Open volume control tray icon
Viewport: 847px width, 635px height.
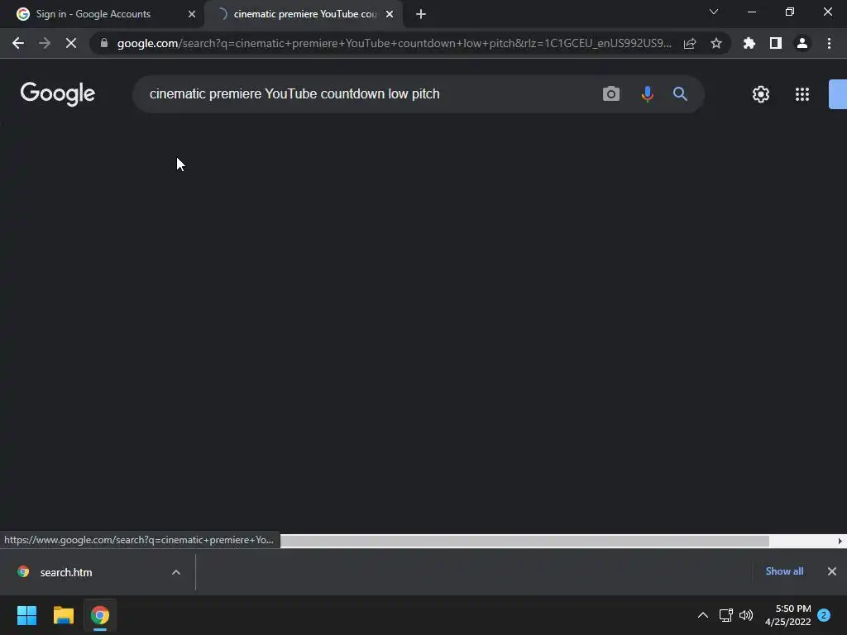click(x=746, y=615)
